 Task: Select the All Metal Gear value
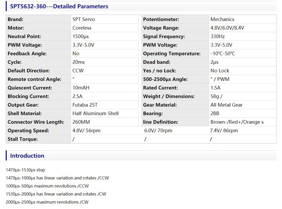click(226, 105)
